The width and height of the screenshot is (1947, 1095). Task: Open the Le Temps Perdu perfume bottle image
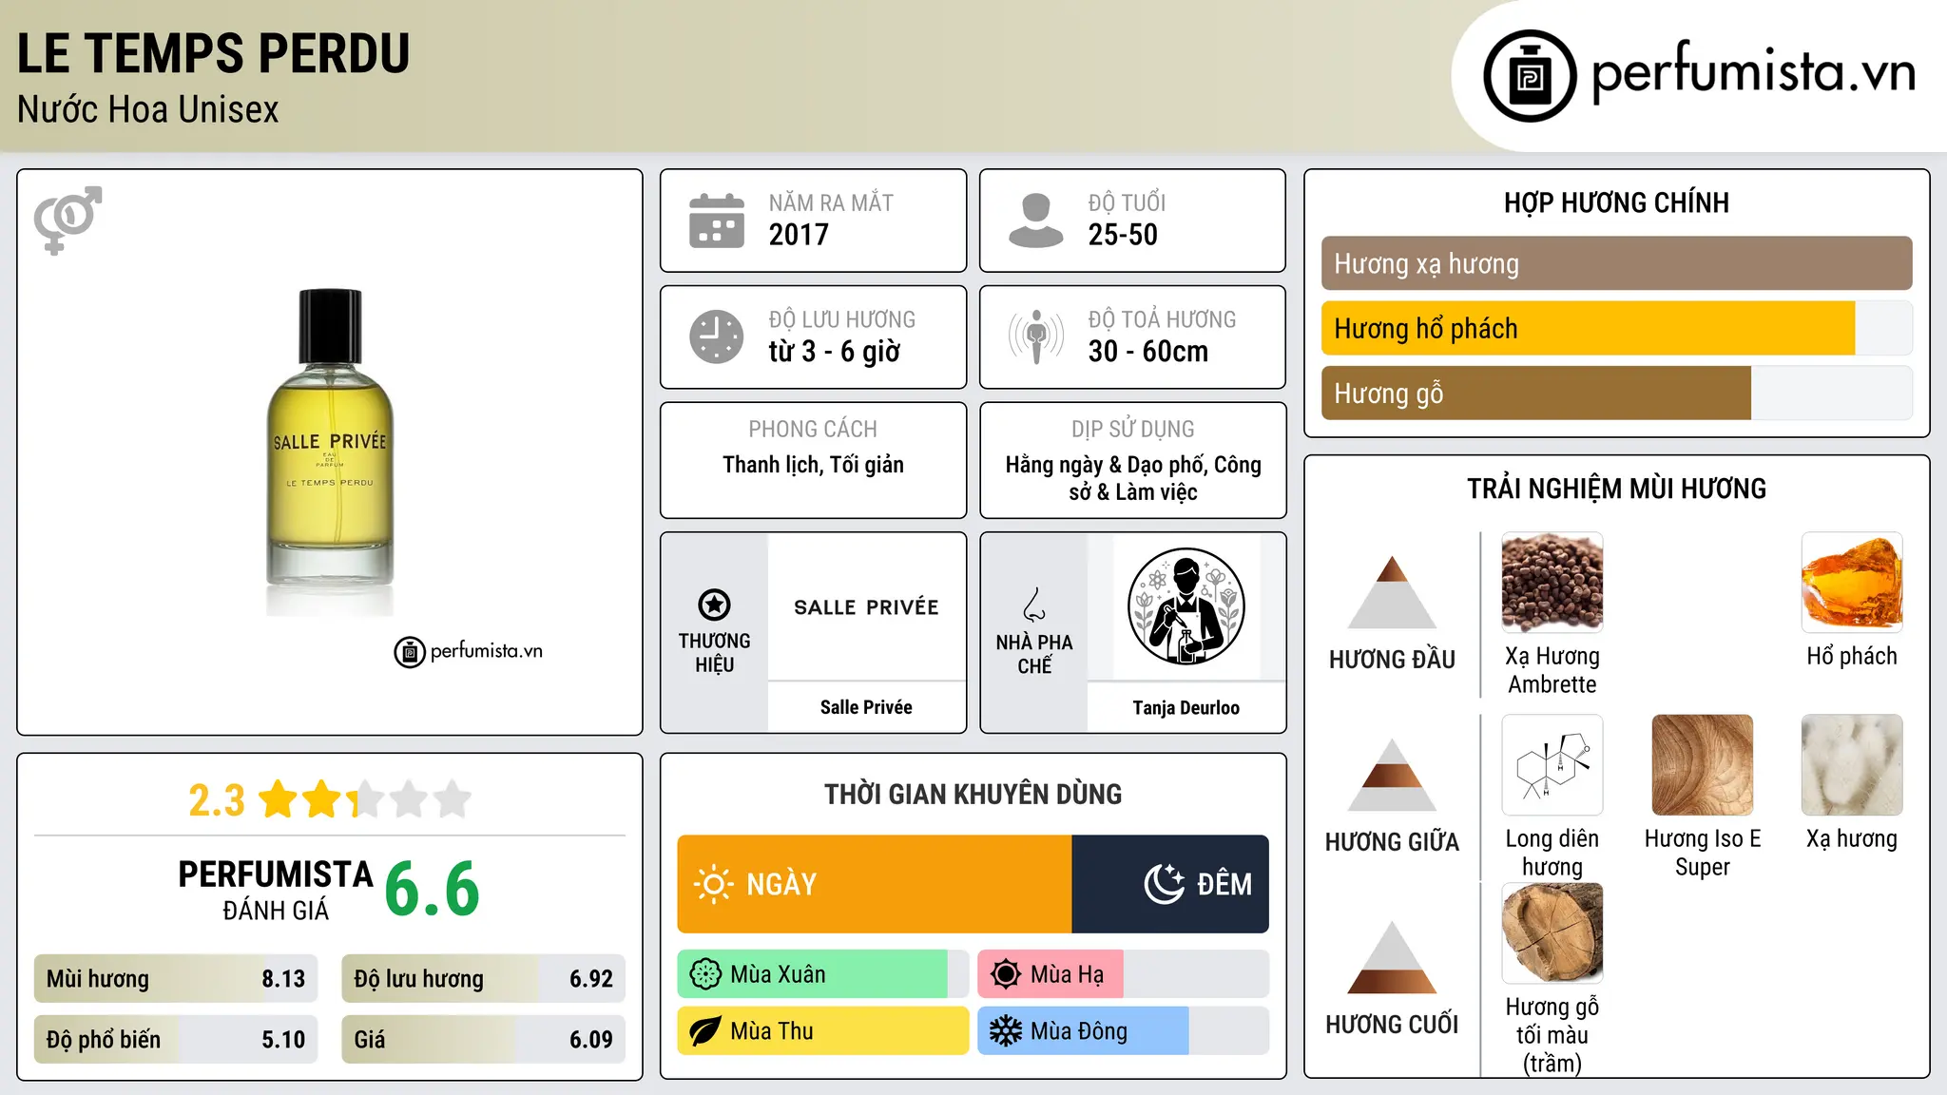pos(330,451)
